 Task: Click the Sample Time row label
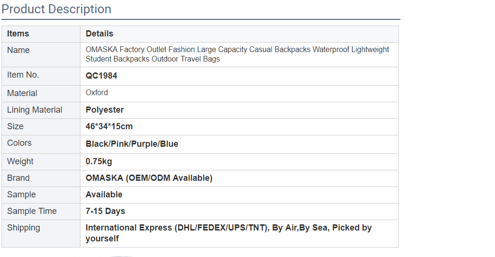(32, 211)
